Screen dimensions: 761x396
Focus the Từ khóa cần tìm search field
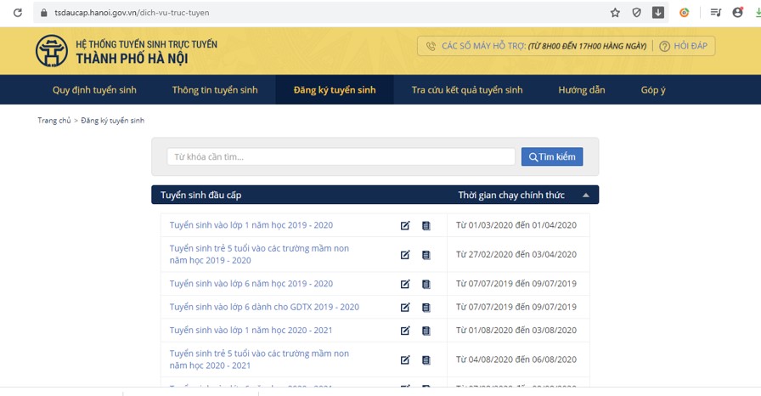(341, 157)
